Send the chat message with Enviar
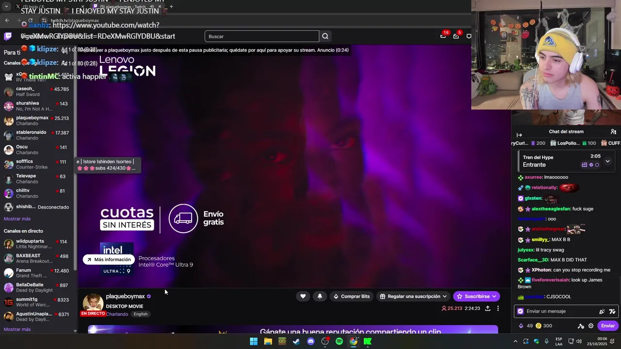 pyautogui.click(x=607, y=326)
